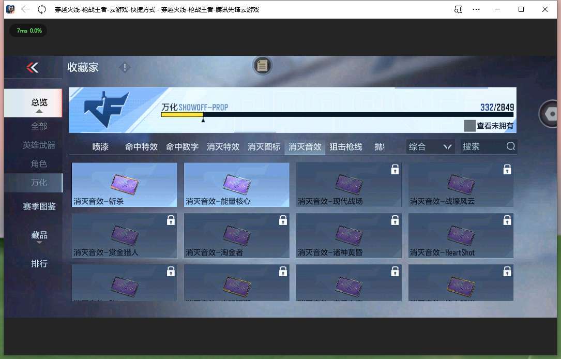Click the 7ms 0.0% latency indicator

point(29,31)
